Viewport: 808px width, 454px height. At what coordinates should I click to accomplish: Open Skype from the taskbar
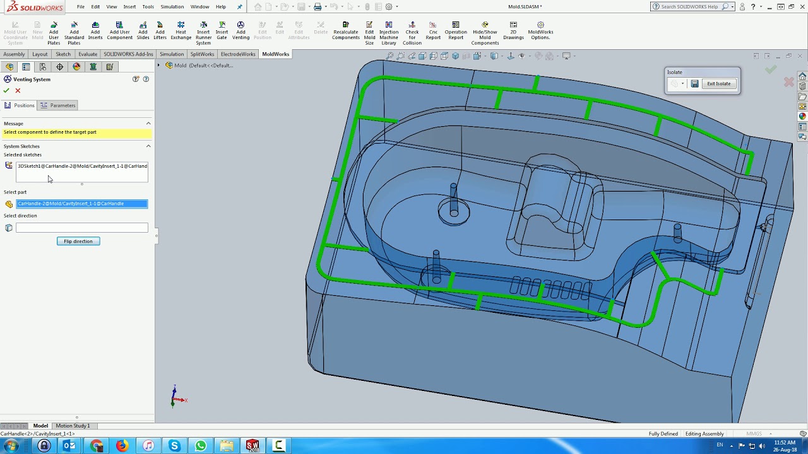coord(174,446)
